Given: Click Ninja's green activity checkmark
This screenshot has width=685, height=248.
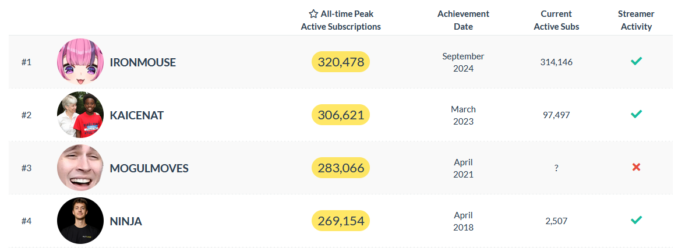Looking at the screenshot, I should pos(636,220).
